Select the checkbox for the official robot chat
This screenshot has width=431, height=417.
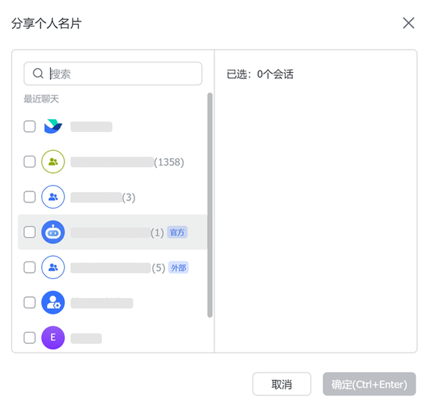pyautogui.click(x=29, y=232)
